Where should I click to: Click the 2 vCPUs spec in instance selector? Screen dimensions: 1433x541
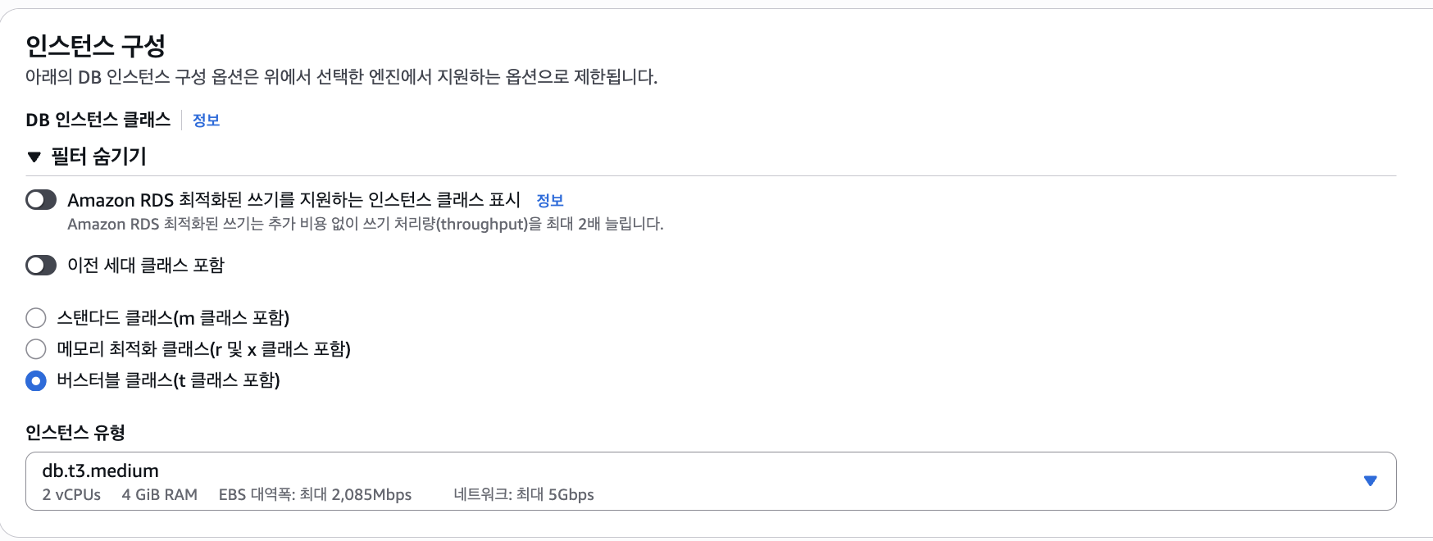click(x=71, y=495)
